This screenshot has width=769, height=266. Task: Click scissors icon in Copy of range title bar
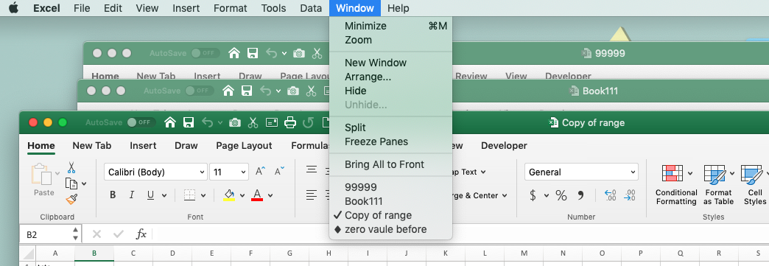pos(253,122)
